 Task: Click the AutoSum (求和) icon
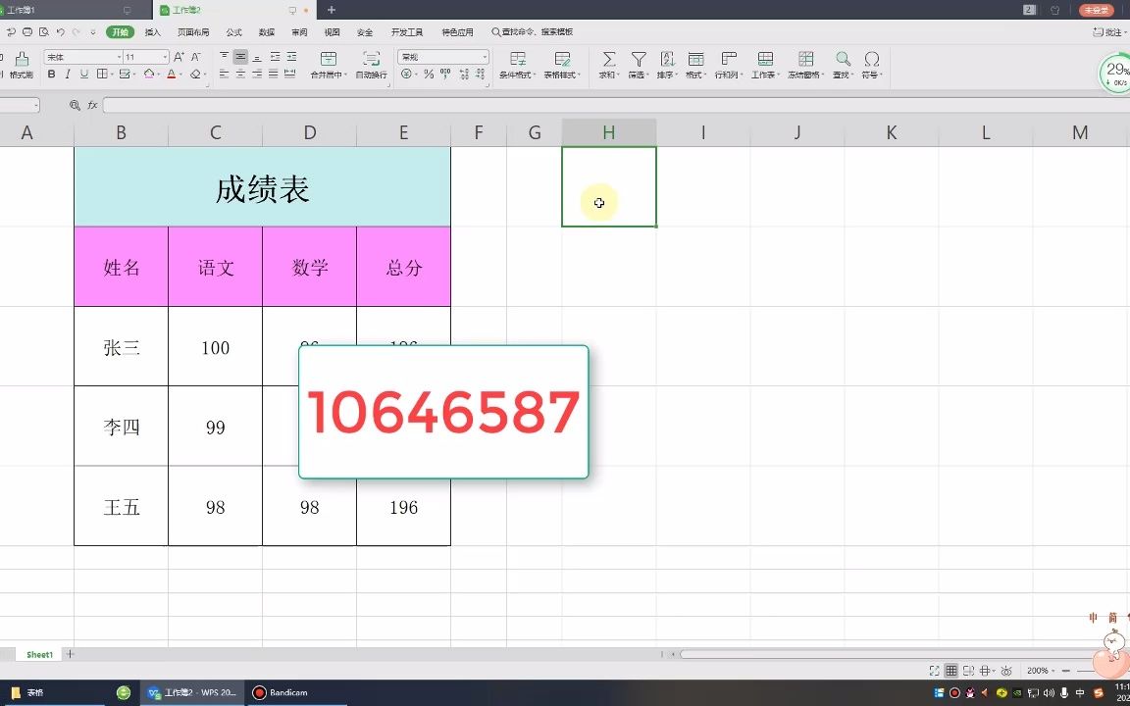click(x=609, y=59)
